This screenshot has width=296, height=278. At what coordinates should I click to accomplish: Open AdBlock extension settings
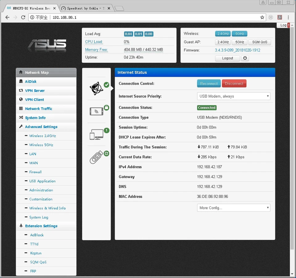pos(46,235)
